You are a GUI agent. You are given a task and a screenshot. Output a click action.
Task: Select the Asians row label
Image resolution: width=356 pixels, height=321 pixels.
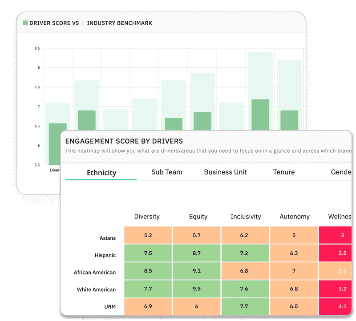tap(108, 238)
